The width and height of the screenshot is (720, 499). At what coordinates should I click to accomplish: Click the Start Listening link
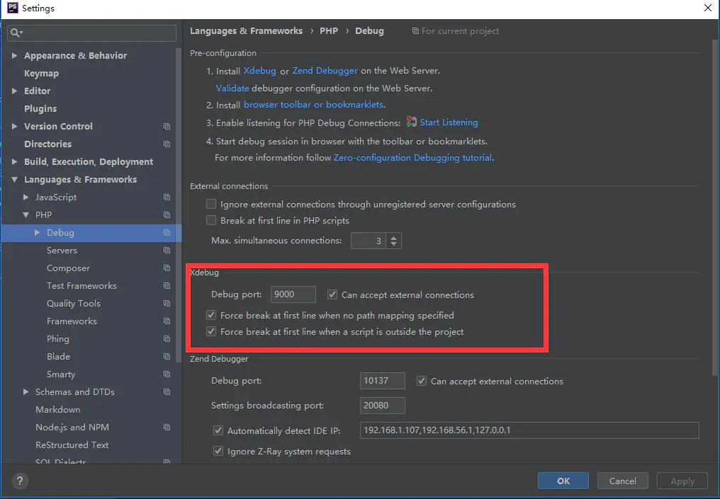[x=449, y=122]
